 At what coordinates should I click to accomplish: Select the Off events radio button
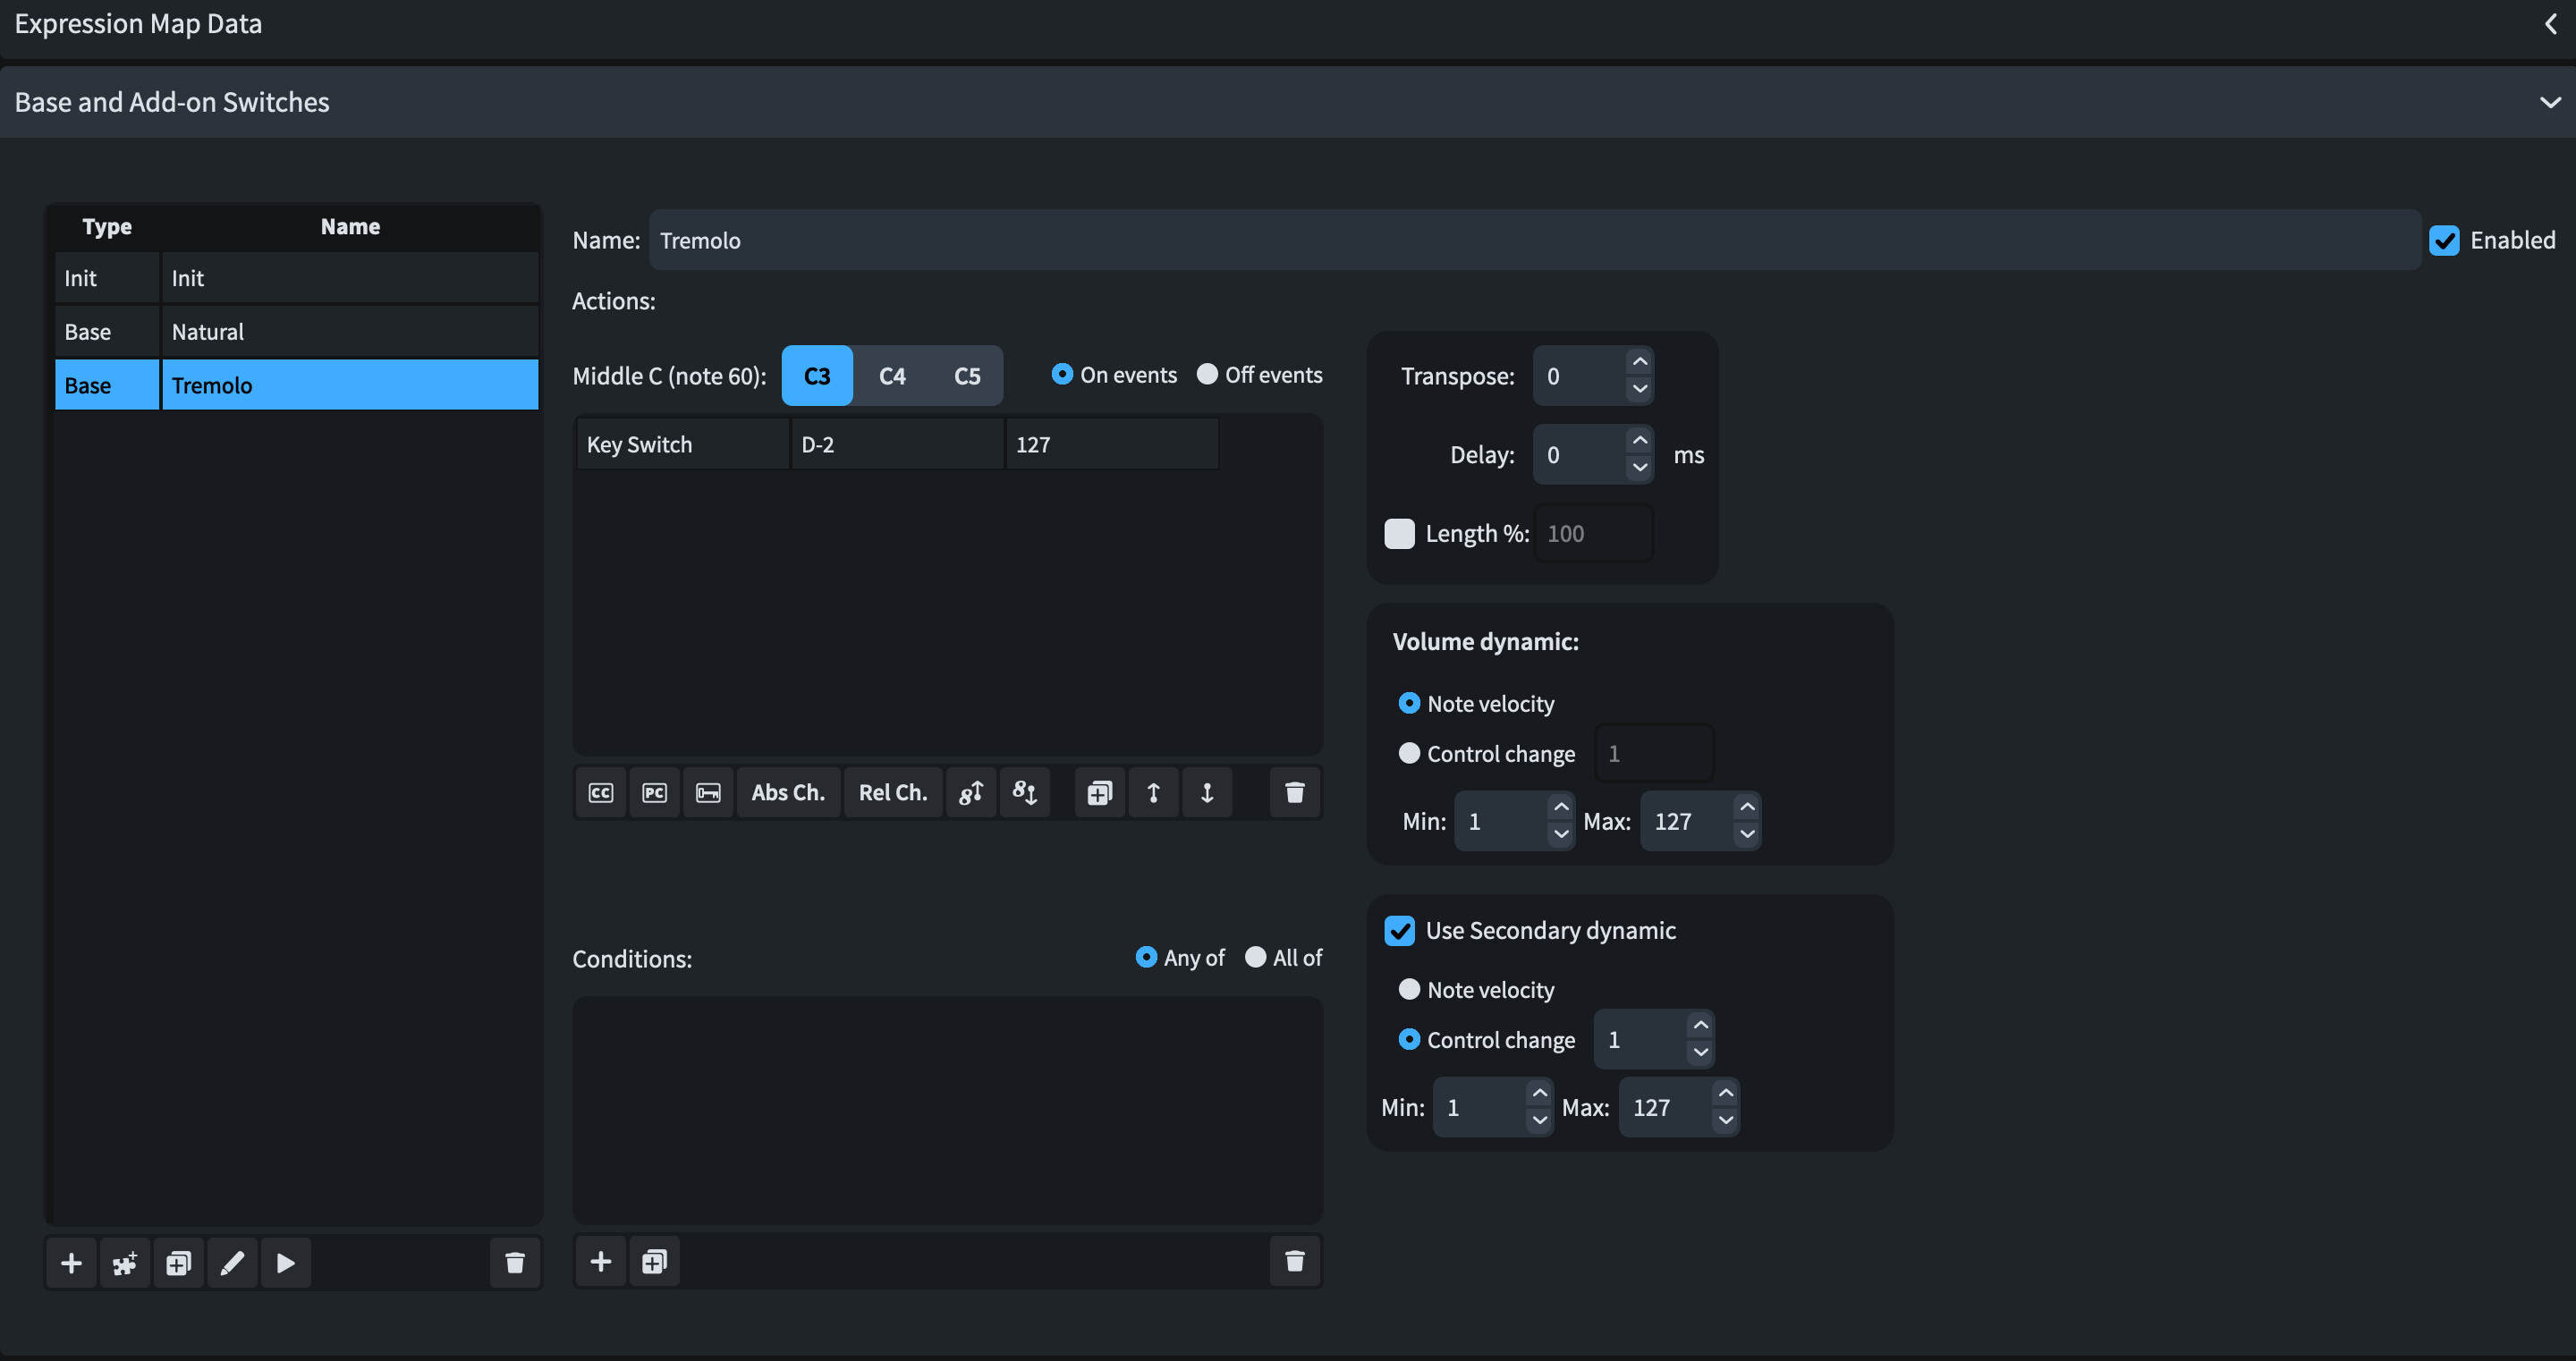coord(1207,374)
